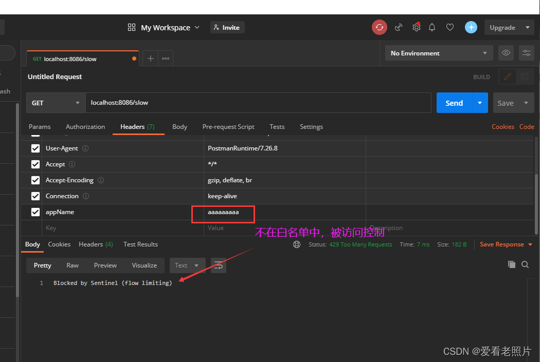Search within the response body
This screenshot has width=540, height=362.
click(x=525, y=264)
